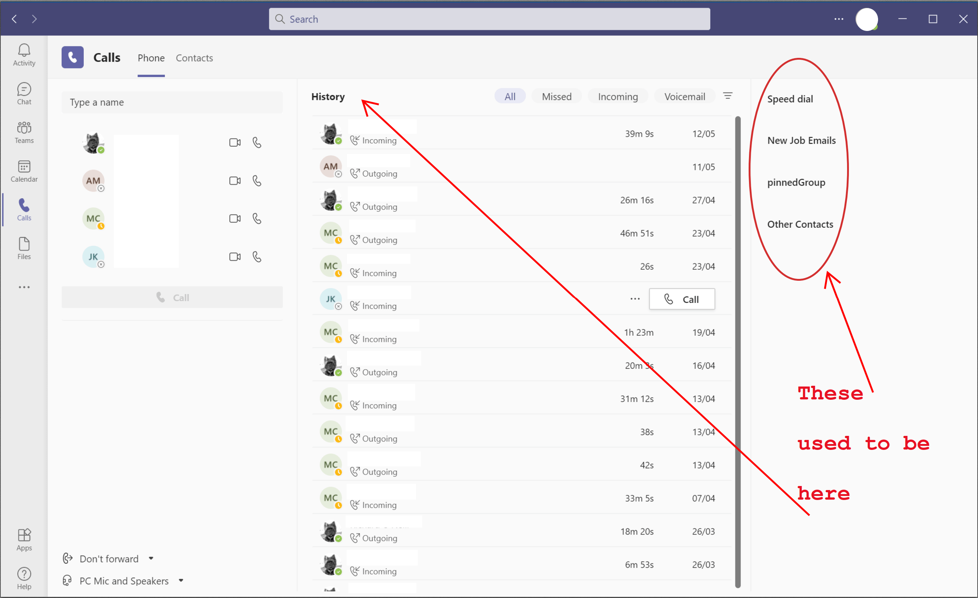The height and width of the screenshot is (598, 978).
Task: Switch to the Contacts tab
Action: 194,58
